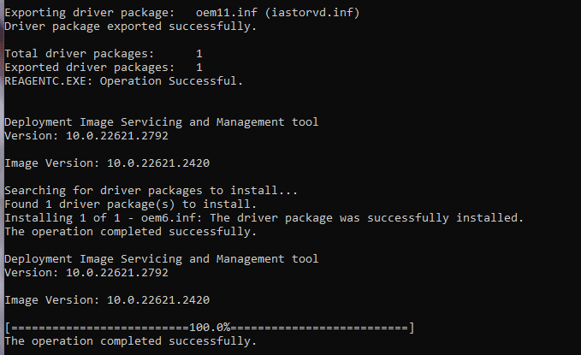Click the first "Driver package exported successfully." line

[x=130, y=27]
